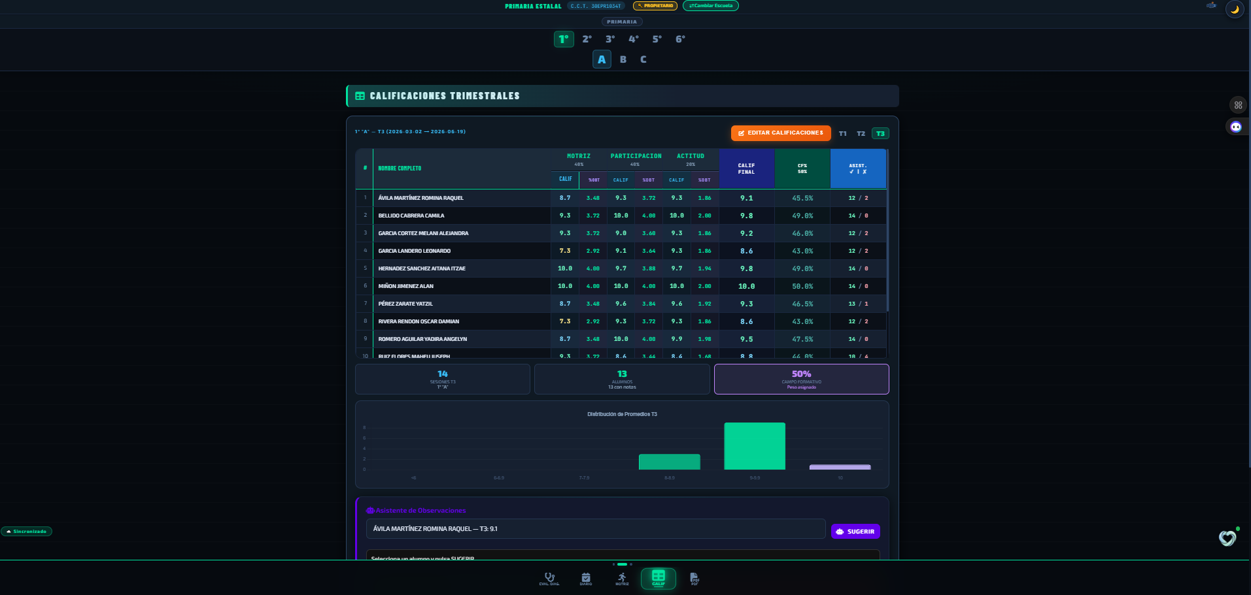Click the MOTRIZ column group header

tap(579, 159)
